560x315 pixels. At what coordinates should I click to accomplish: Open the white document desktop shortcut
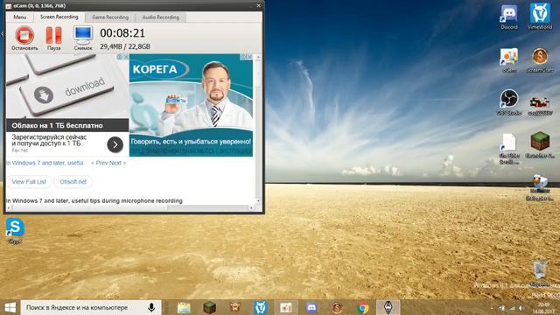(x=509, y=148)
